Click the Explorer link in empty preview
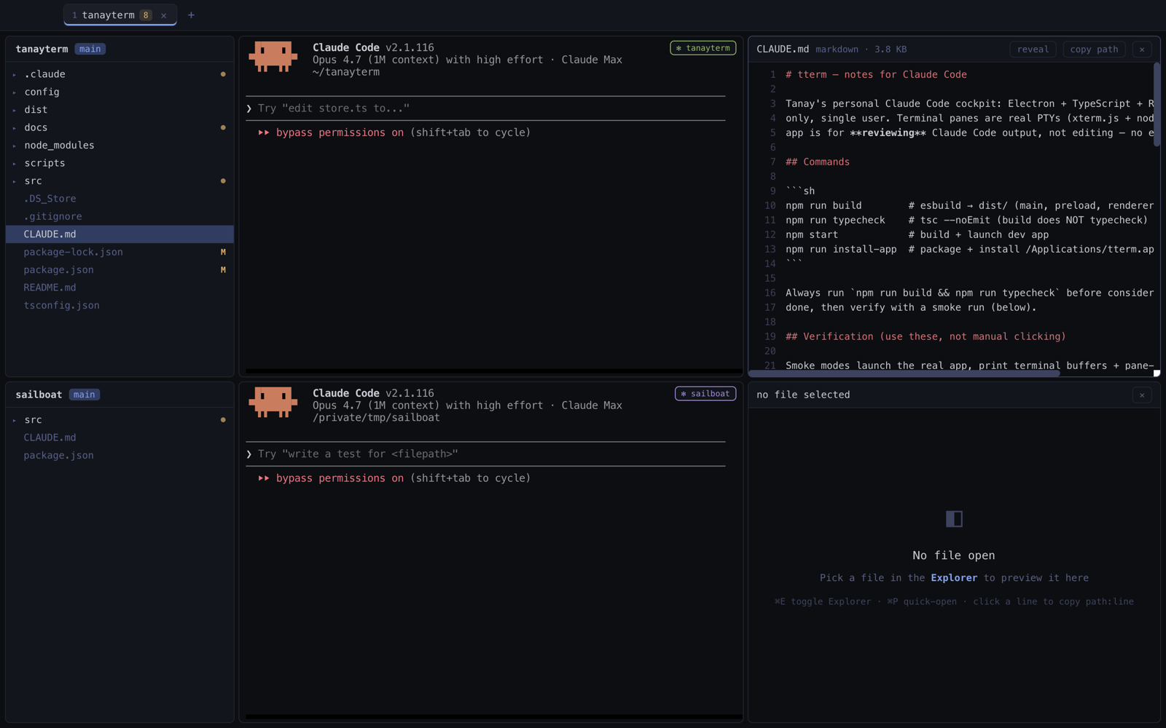Viewport: 1166px width, 728px height. pyautogui.click(x=954, y=578)
